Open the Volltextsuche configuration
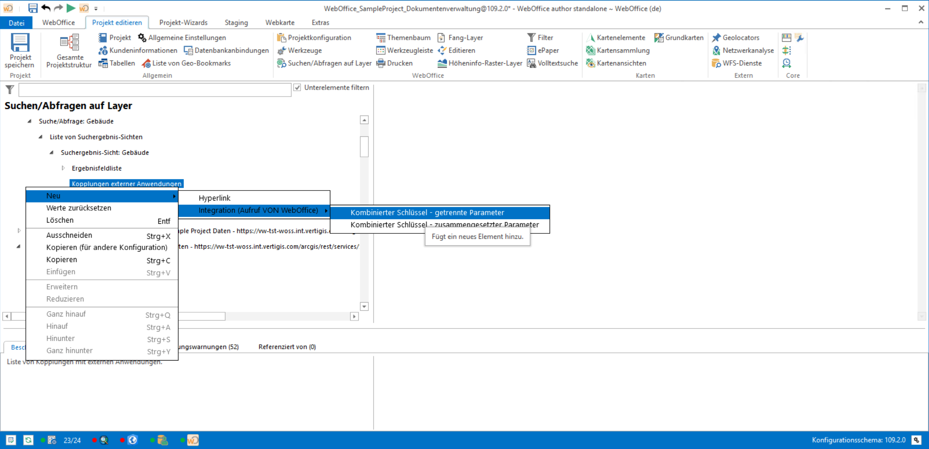This screenshot has height=449, width=929. pos(552,63)
